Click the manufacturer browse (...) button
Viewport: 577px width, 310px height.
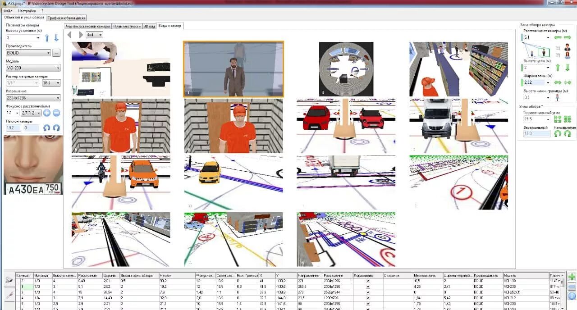(x=56, y=53)
